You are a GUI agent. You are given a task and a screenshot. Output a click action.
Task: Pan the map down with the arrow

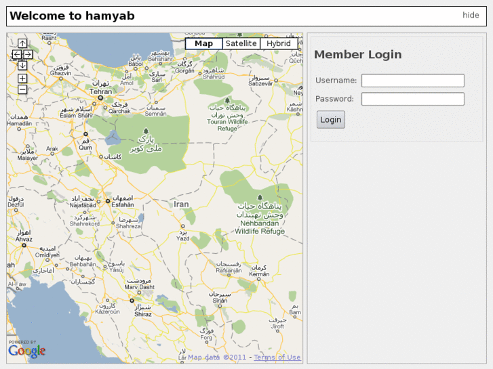(22, 65)
